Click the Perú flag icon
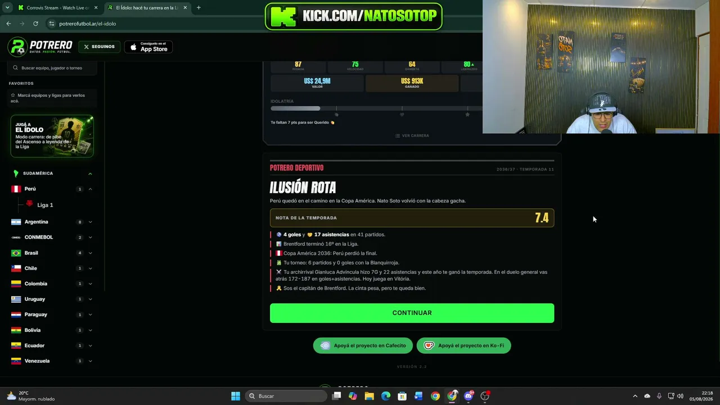This screenshot has height=405, width=720. pyautogui.click(x=16, y=189)
